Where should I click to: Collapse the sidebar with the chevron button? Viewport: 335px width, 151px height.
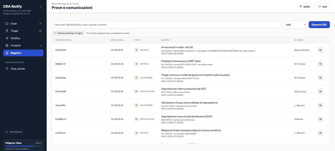pos(41,7)
